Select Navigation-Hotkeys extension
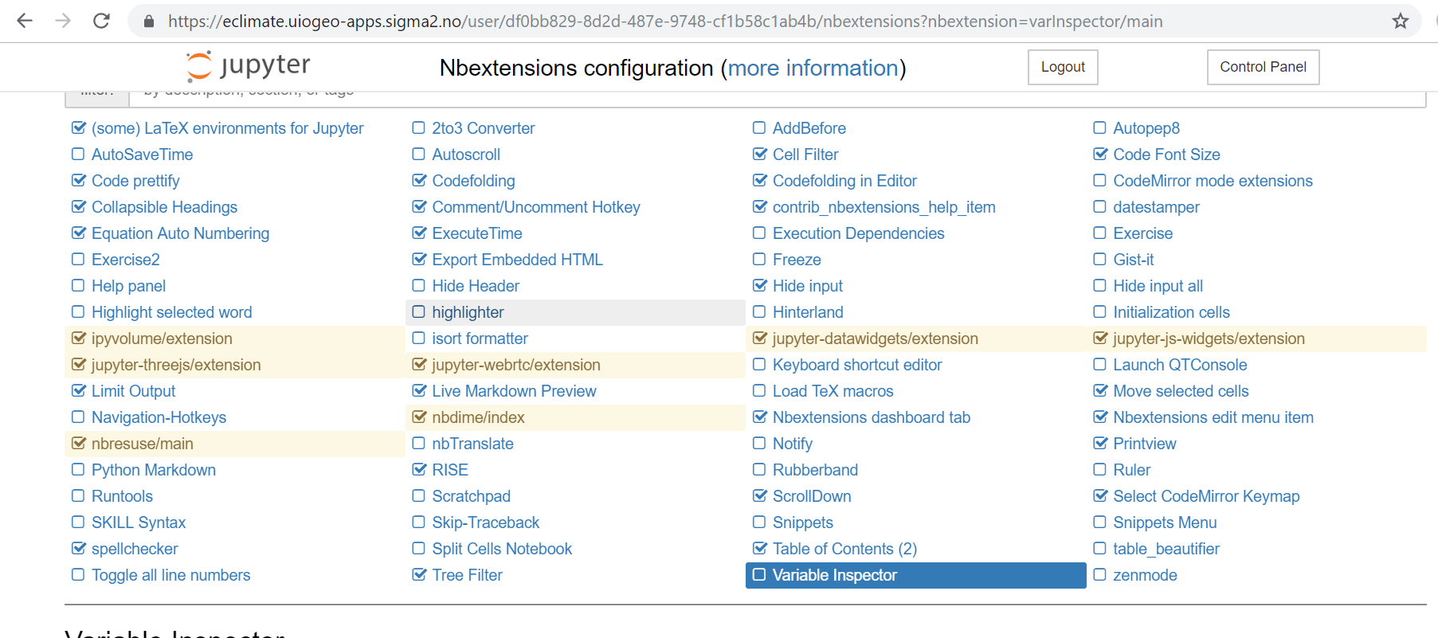The height and width of the screenshot is (638, 1438). click(x=159, y=417)
